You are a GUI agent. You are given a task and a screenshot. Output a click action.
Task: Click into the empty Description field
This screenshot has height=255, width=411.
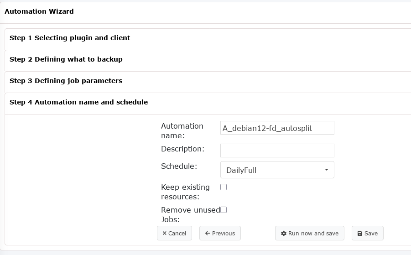click(277, 151)
